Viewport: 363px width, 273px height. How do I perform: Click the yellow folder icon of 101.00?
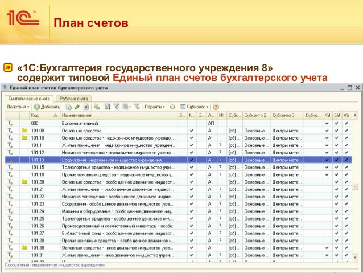click(x=24, y=131)
